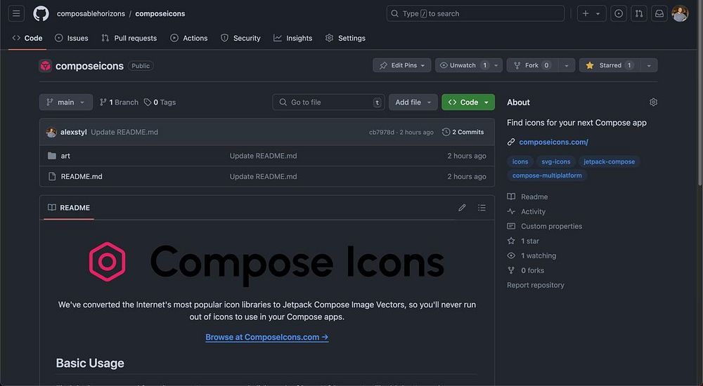The height and width of the screenshot is (386, 703).
Task: View the '2 Commits' history
Action: pos(463,132)
